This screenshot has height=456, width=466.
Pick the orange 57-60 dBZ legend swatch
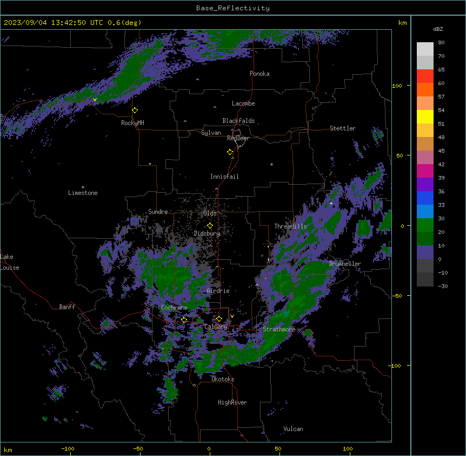pos(425,89)
